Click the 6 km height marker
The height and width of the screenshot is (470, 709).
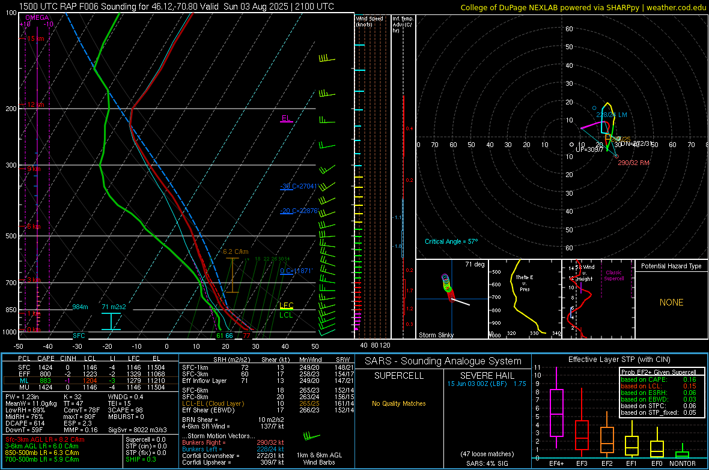(x=34, y=226)
